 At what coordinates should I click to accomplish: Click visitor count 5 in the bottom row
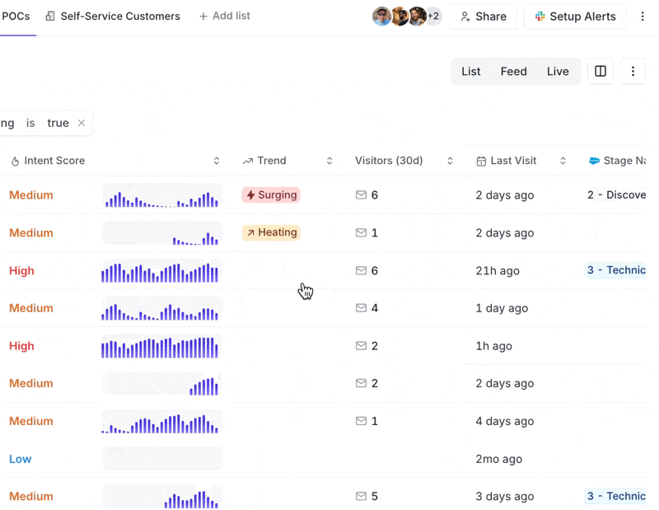pyautogui.click(x=375, y=496)
